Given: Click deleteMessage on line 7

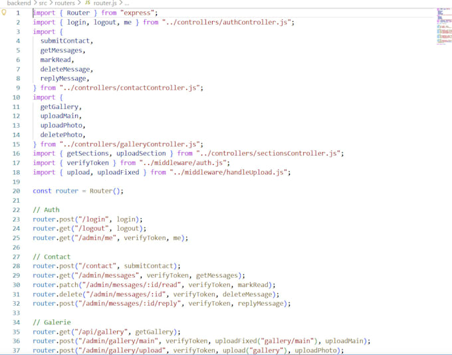Looking at the screenshot, I should [x=65, y=69].
